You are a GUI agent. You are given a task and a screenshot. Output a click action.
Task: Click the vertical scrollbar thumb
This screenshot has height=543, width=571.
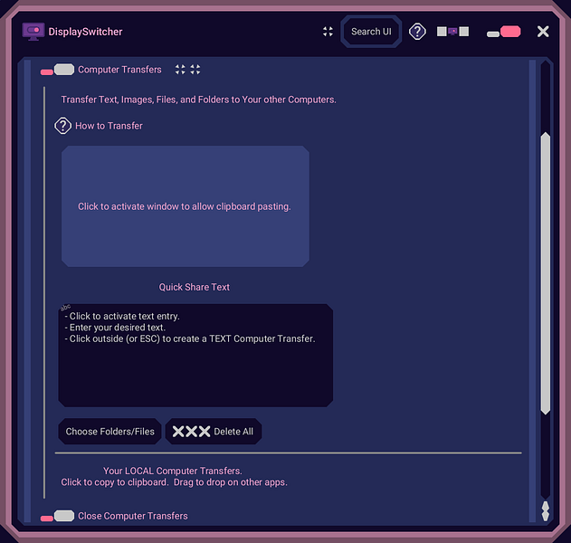[545, 273]
